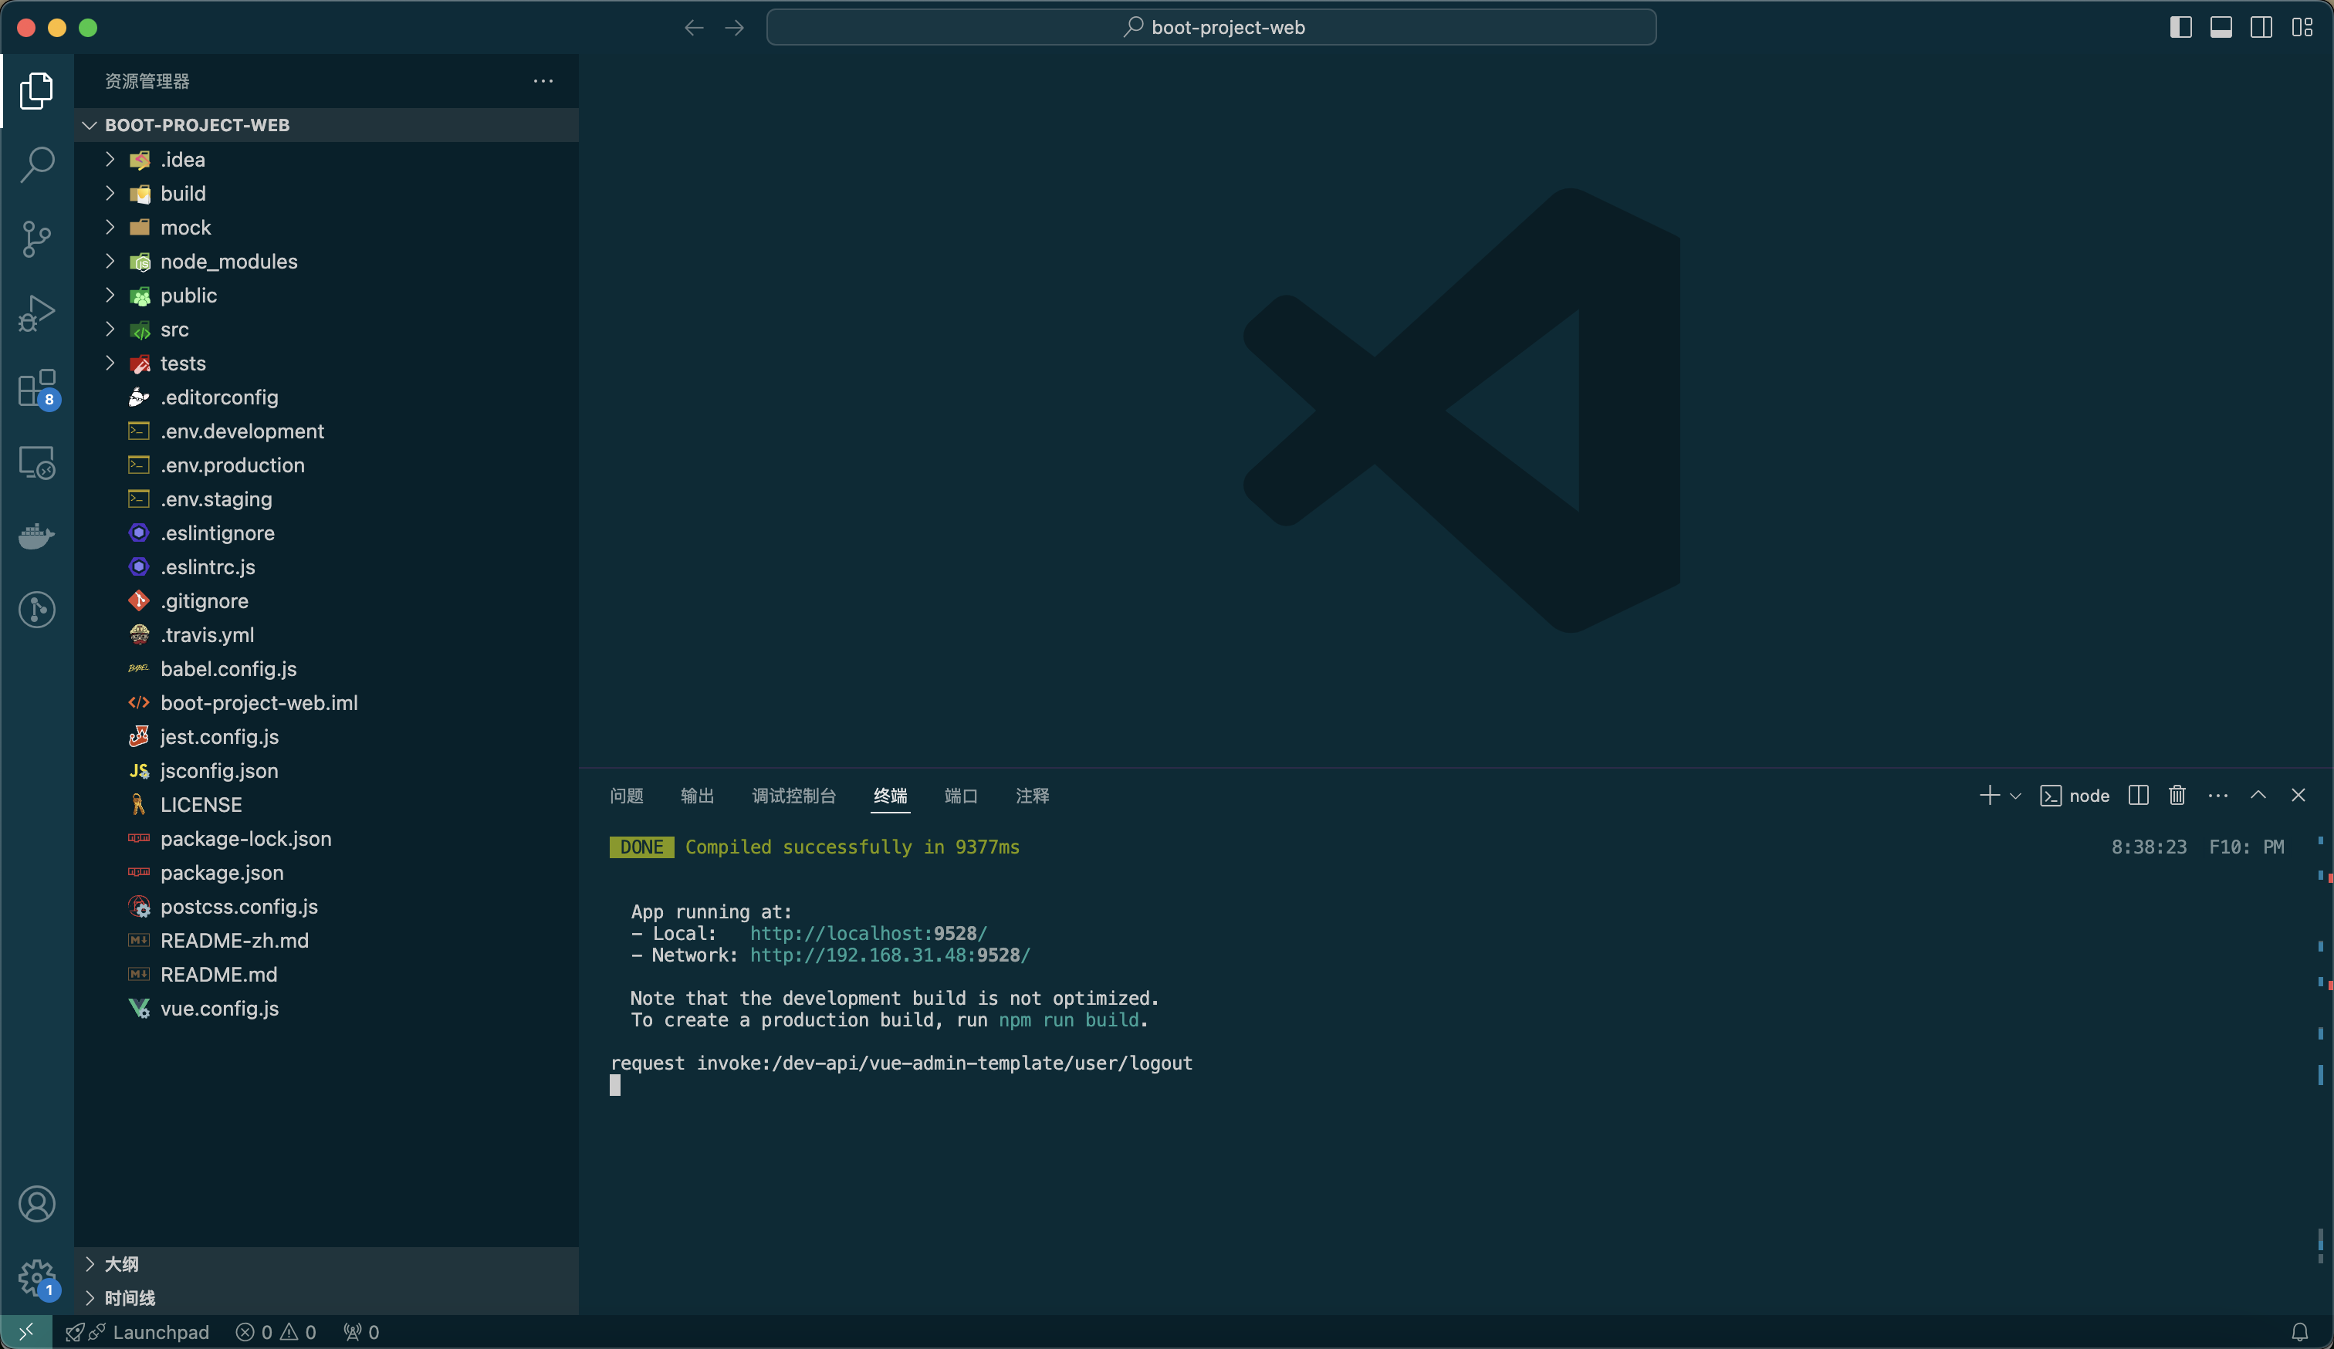Switch to the 问题 problems tab
This screenshot has height=1349, width=2334.
tap(627, 796)
